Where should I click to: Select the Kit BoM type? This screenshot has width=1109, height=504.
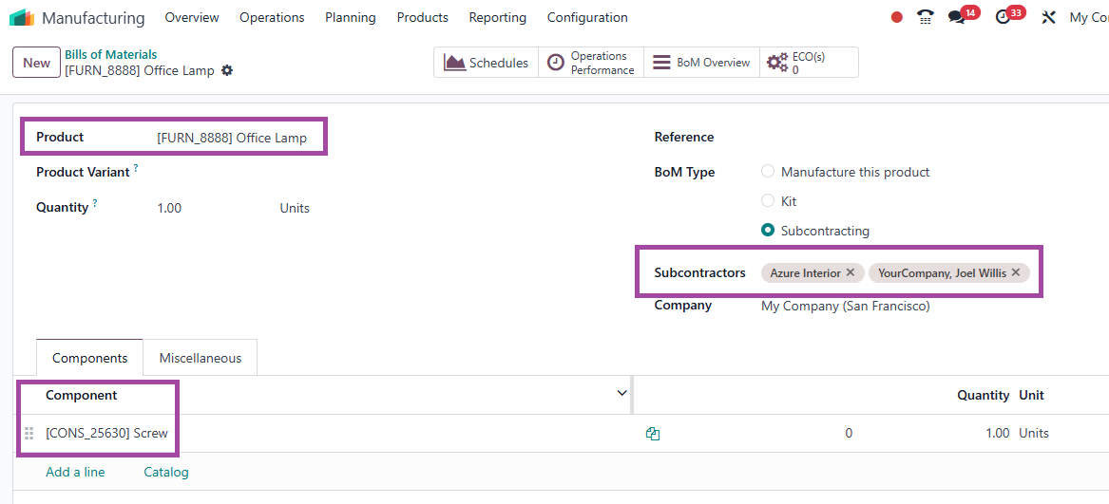click(768, 201)
